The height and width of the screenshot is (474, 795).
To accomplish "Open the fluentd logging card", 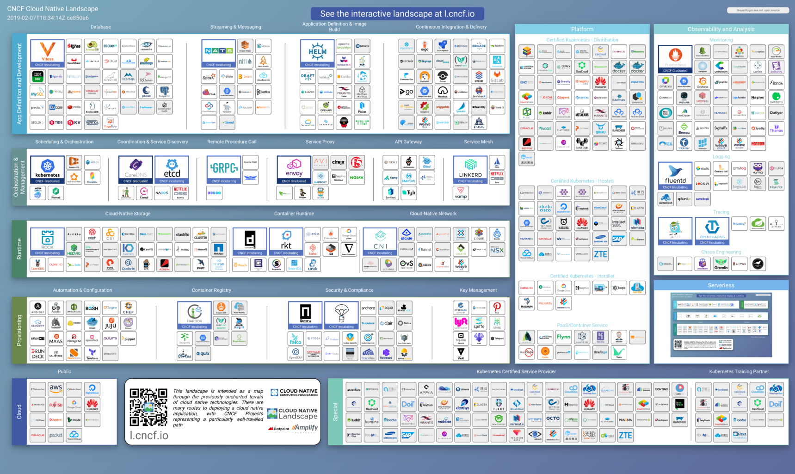I will click(x=675, y=176).
